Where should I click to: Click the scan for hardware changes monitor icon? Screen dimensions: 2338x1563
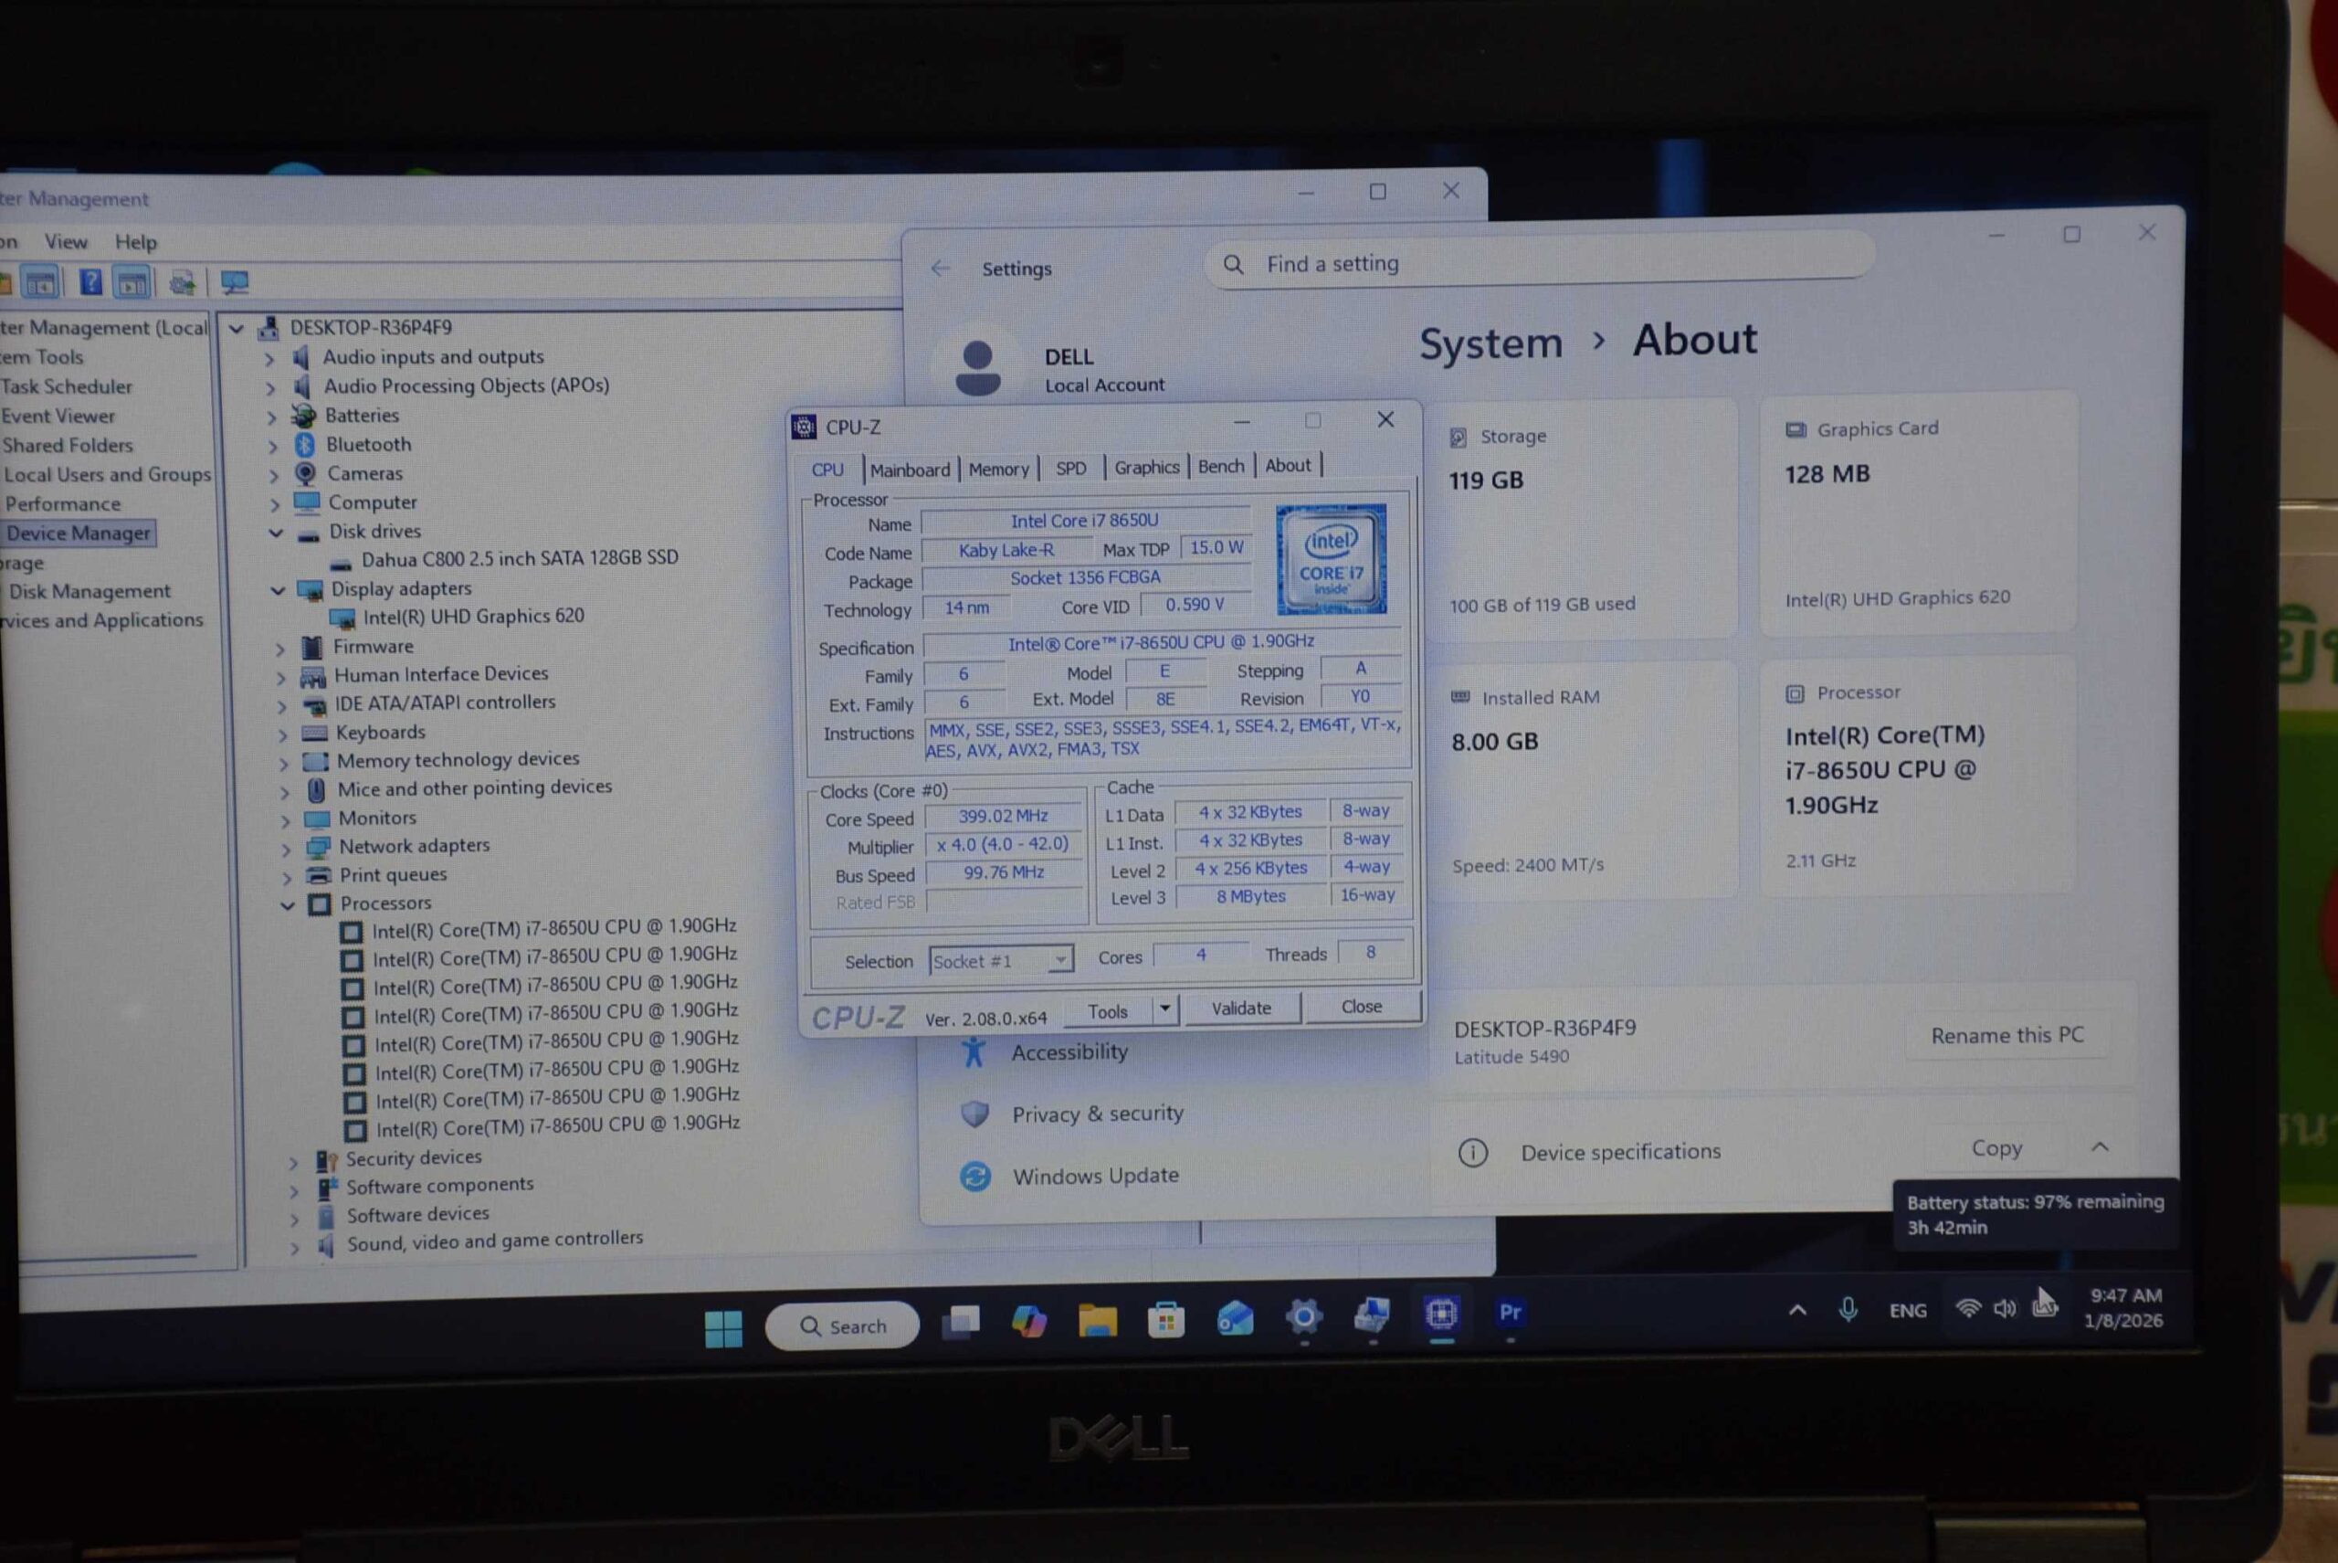236,283
